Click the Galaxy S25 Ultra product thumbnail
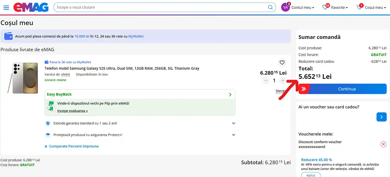Image resolution: width=390 pixels, height=177 pixels. (23, 78)
